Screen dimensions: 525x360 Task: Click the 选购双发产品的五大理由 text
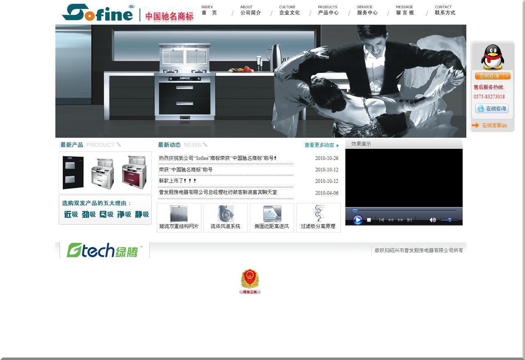(x=96, y=203)
